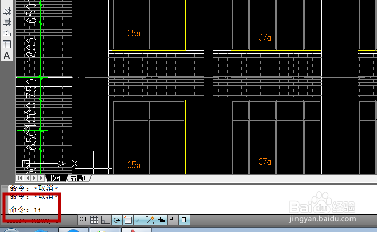The height and width of the screenshot is (232, 377).
Task: Switch to the 模型 (Model) tab
Action: coord(56,178)
